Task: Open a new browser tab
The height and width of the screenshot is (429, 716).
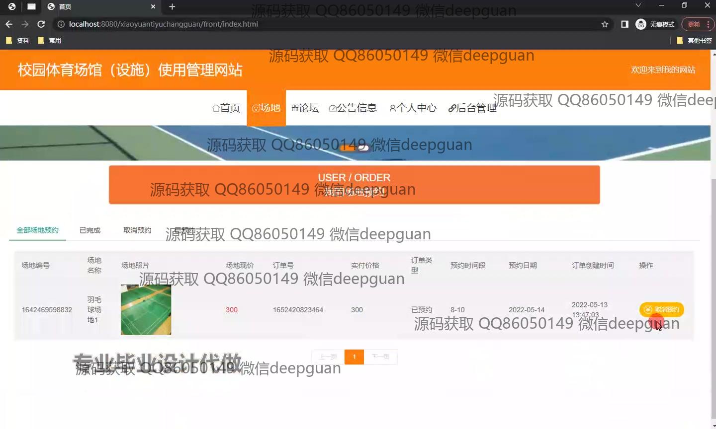Action: click(x=172, y=6)
